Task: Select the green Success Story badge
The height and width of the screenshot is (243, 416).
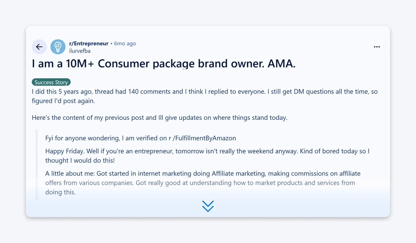Action: click(51, 82)
